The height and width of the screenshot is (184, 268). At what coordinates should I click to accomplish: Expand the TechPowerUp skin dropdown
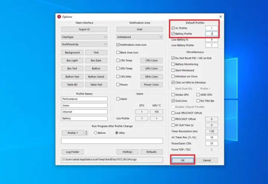84,44
